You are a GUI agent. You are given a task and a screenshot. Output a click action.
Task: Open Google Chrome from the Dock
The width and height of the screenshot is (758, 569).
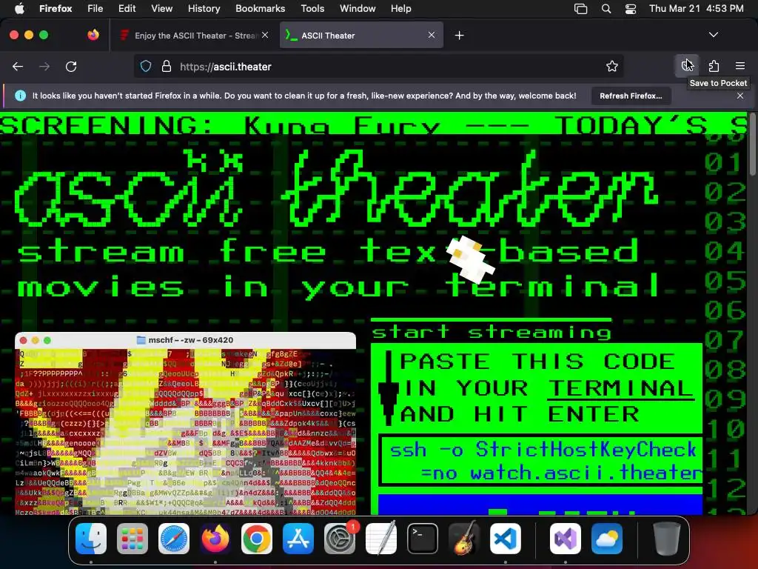(x=257, y=539)
